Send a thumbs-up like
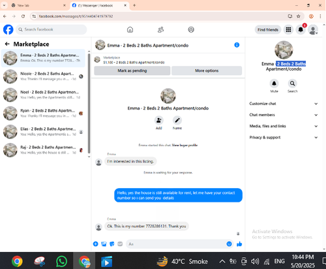The height and width of the screenshot is (269, 326). click(239, 244)
